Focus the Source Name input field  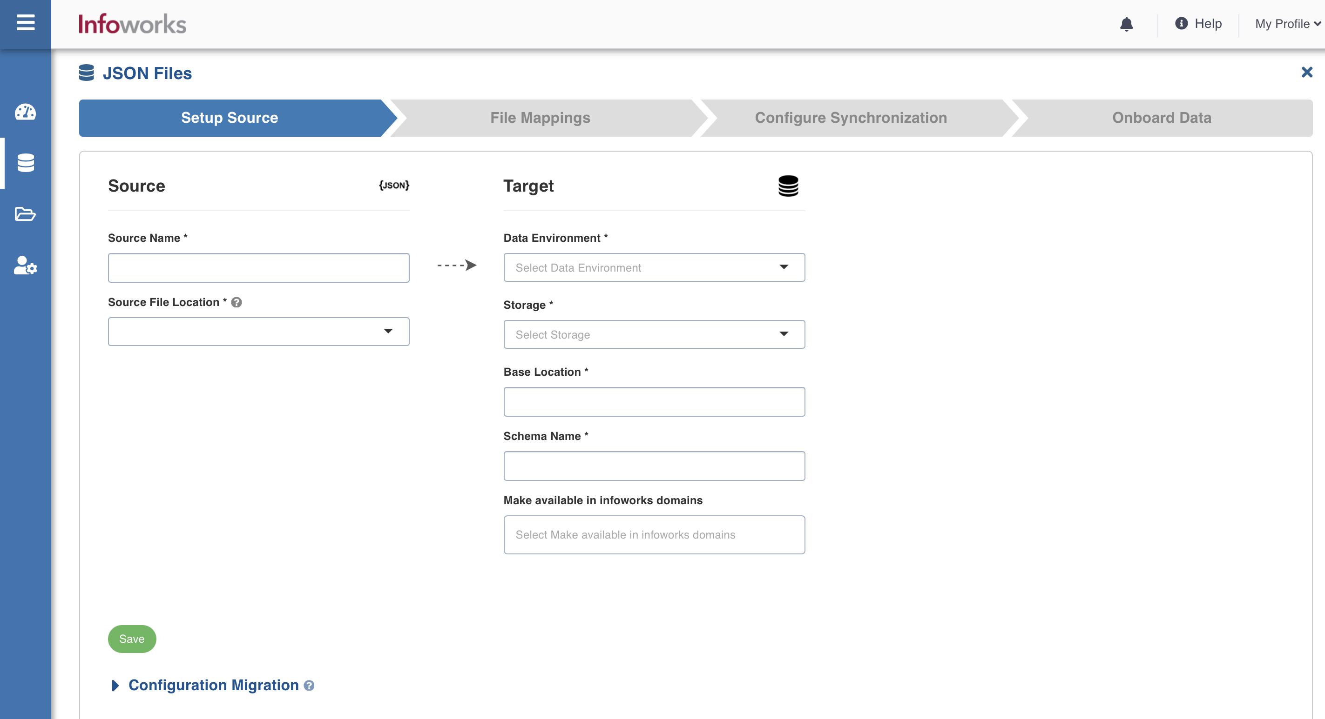click(259, 268)
